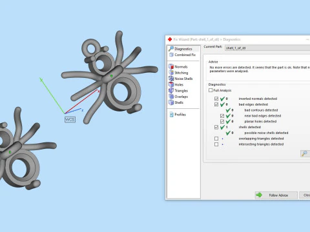Select the Noise Shells fix step
Screen dimensions: 310x232
tap(181, 79)
